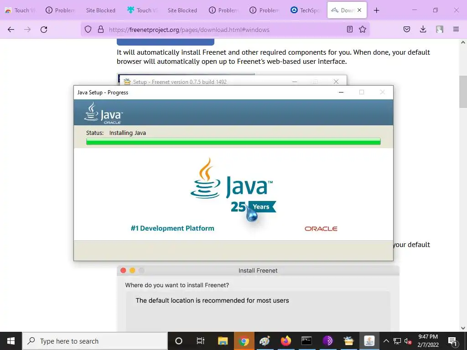
Task: Click the scrollbar down arrow
Action: (463, 328)
